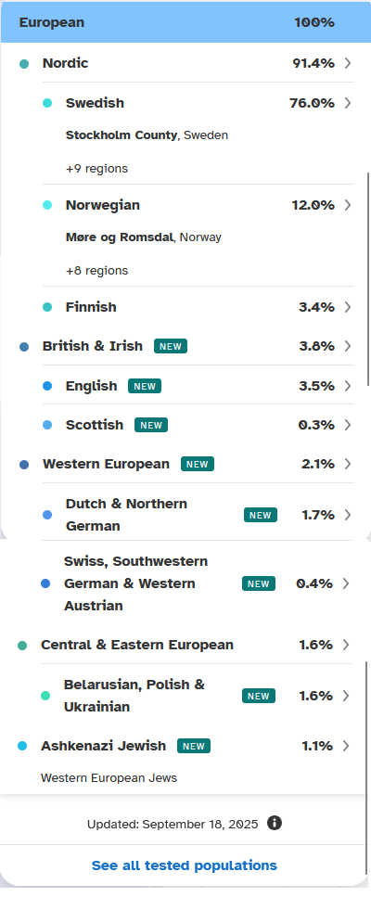The width and height of the screenshot is (371, 897).
Task: Open See all tested populations link
Action: (184, 865)
